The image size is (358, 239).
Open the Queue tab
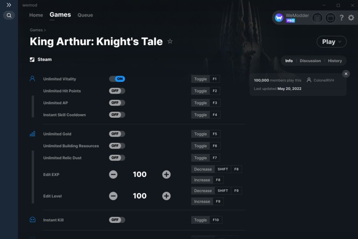(x=85, y=15)
